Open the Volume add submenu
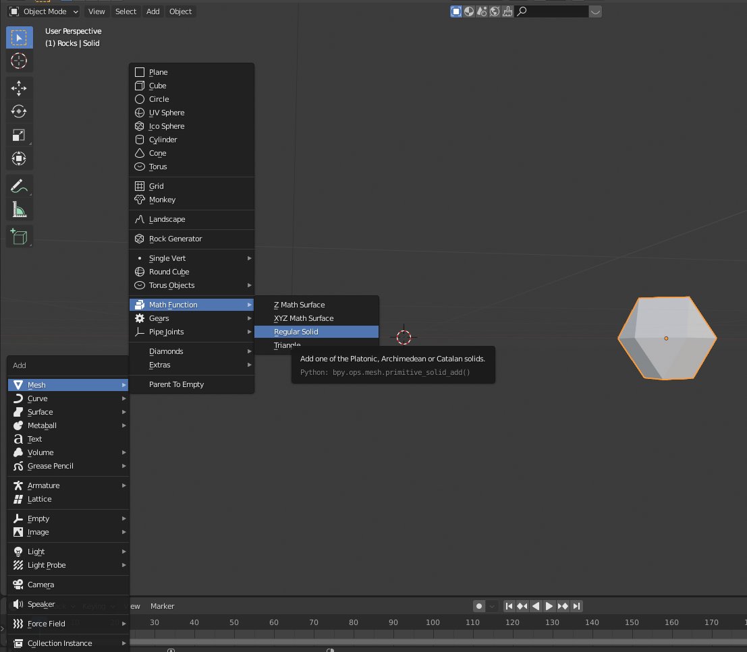 click(x=68, y=452)
